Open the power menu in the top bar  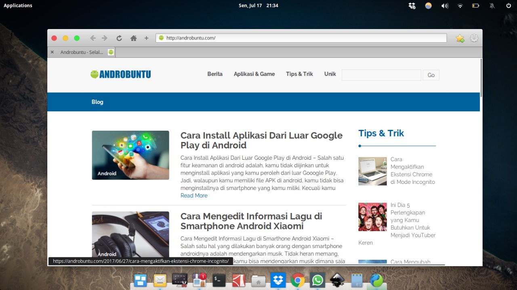(x=508, y=5)
